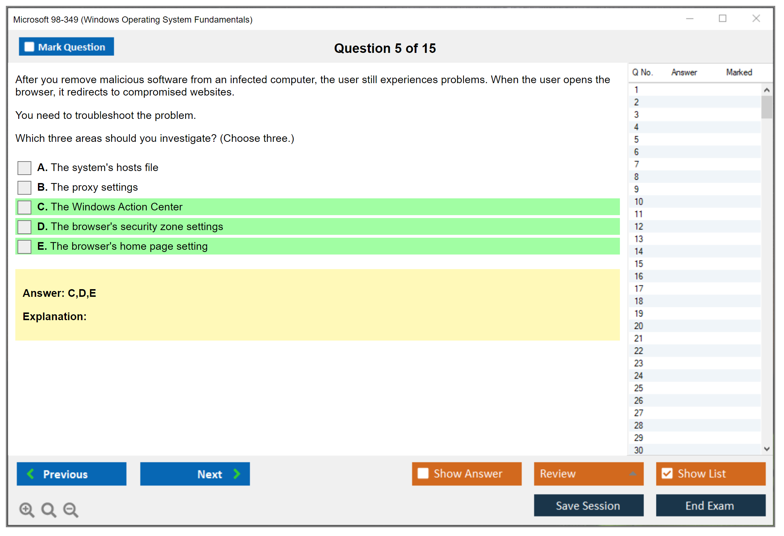This screenshot has height=536, width=784.
Task: Click the zoom in magnifier icon
Action: click(27, 509)
